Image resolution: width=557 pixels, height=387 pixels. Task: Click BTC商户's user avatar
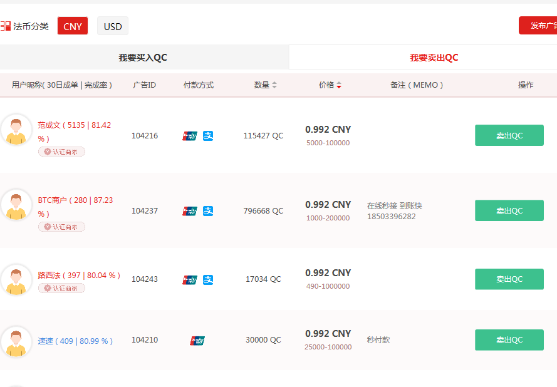16,205
